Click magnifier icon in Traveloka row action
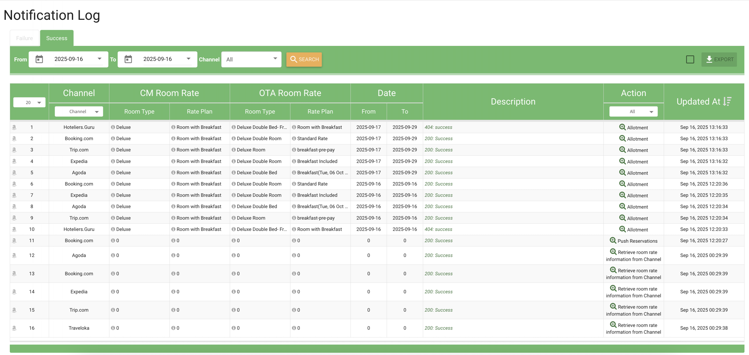 coord(613,325)
